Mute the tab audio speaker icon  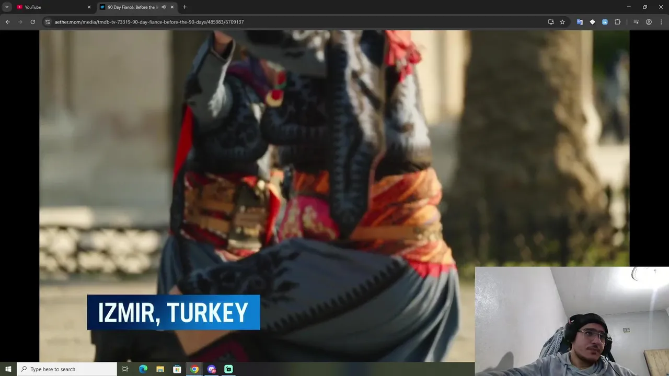click(x=164, y=7)
